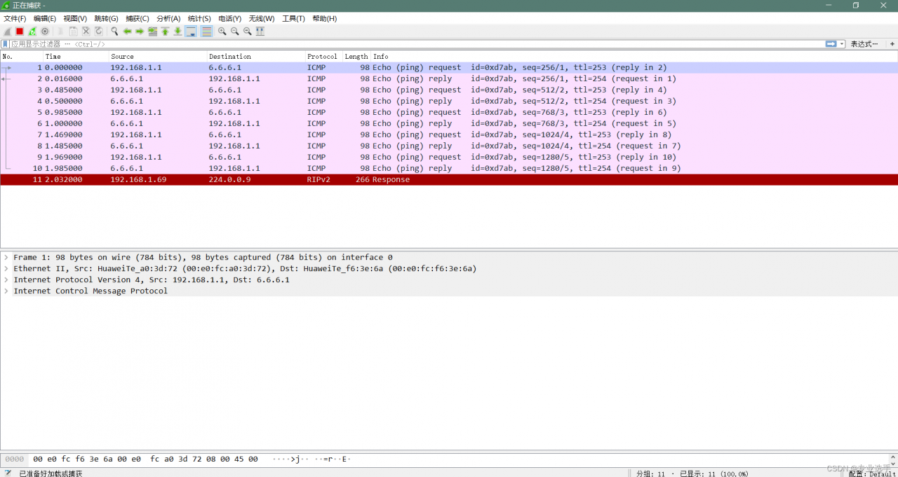The width and height of the screenshot is (898, 477).
Task: Open the 分析(A) menu
Action: point(168,18)
